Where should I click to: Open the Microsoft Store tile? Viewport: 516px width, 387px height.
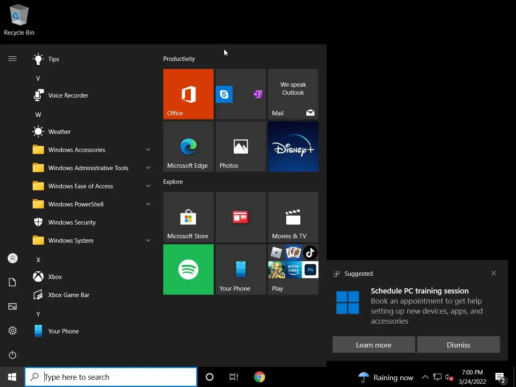[188, 217]
